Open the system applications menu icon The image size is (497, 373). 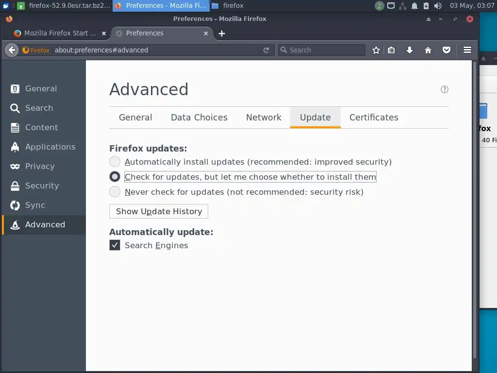(x=6, y=6)
